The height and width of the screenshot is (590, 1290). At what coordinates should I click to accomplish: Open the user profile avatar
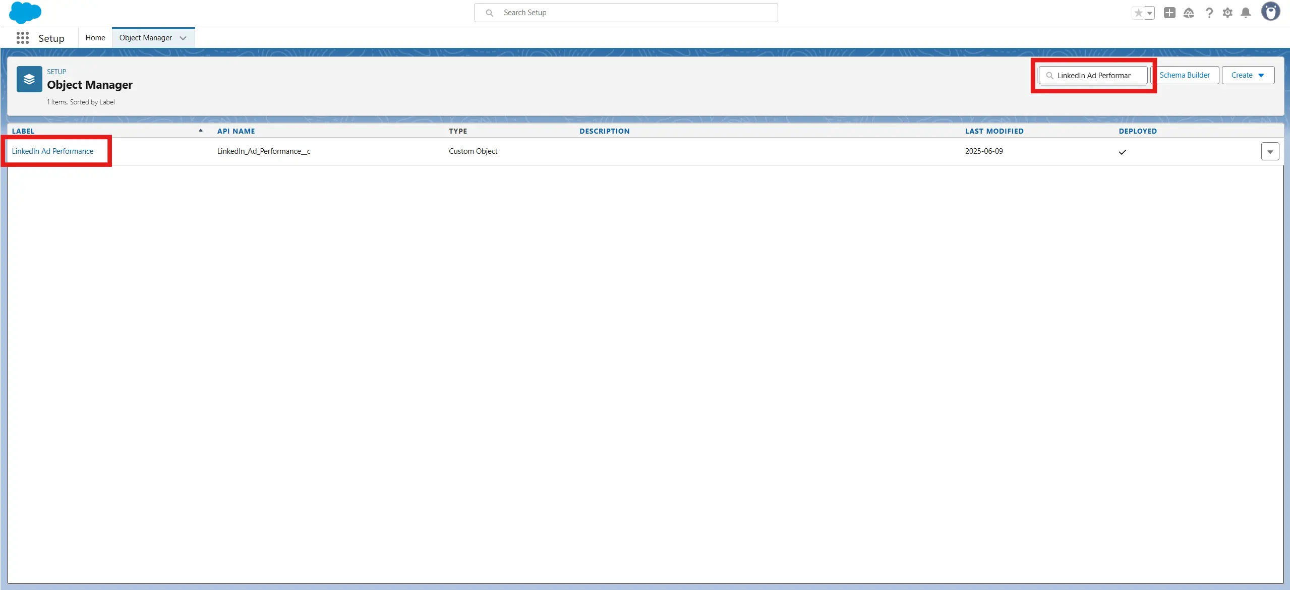(x=1270, y=12)
